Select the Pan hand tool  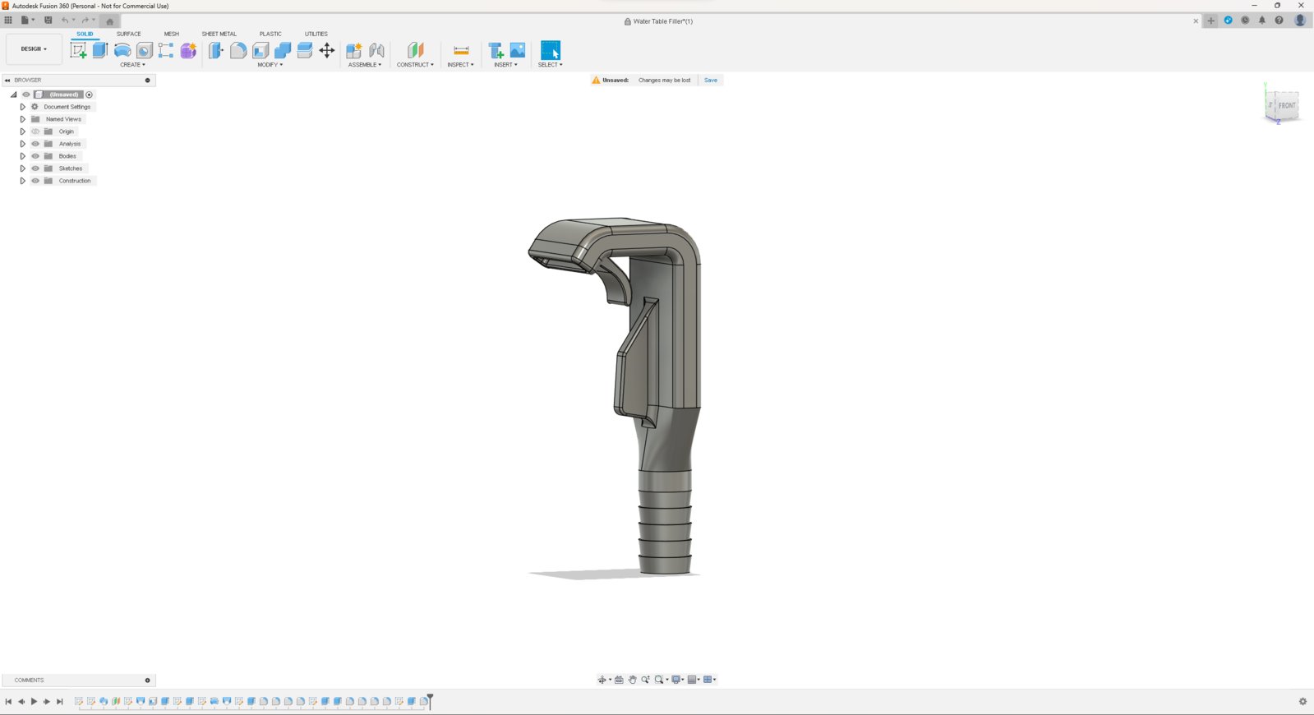(633, 680)
